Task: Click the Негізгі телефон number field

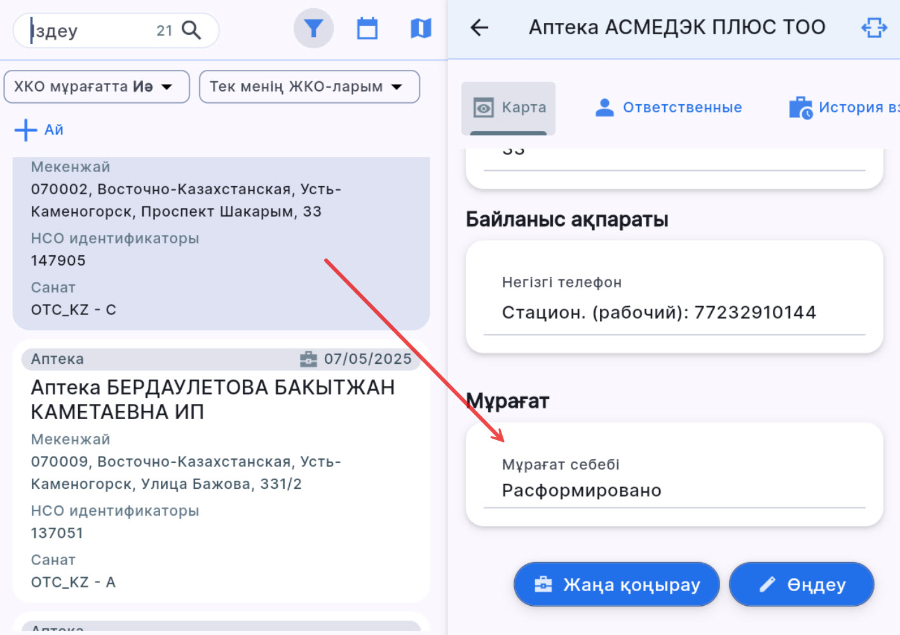Action: pyautogui.click(x=658, y=312)
